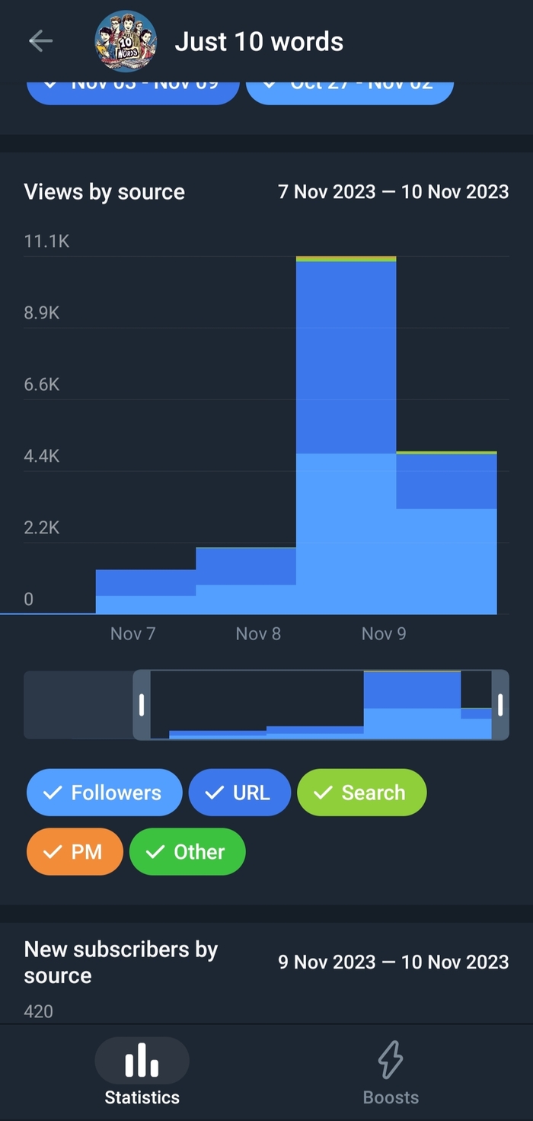Select the Nov 7 bar in the views chart
Image resolution: width=533 pixels, height=1121 pixels.
pyautogui.click(x=145, y=592)
